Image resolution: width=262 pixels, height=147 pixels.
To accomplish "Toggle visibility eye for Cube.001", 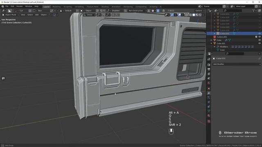I will (260, 43).
